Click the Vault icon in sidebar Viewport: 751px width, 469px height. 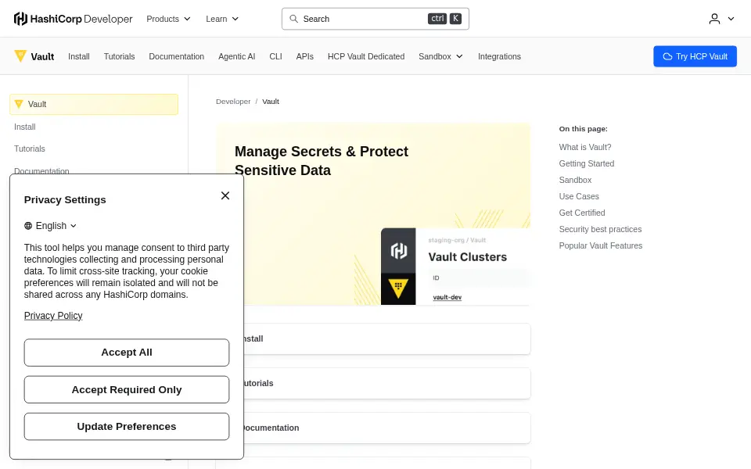click(19, 104)
